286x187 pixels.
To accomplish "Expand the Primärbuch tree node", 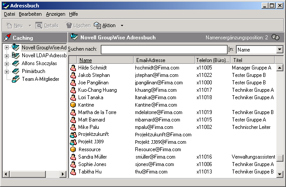I will pyautogui.click(x=7, y=72).
